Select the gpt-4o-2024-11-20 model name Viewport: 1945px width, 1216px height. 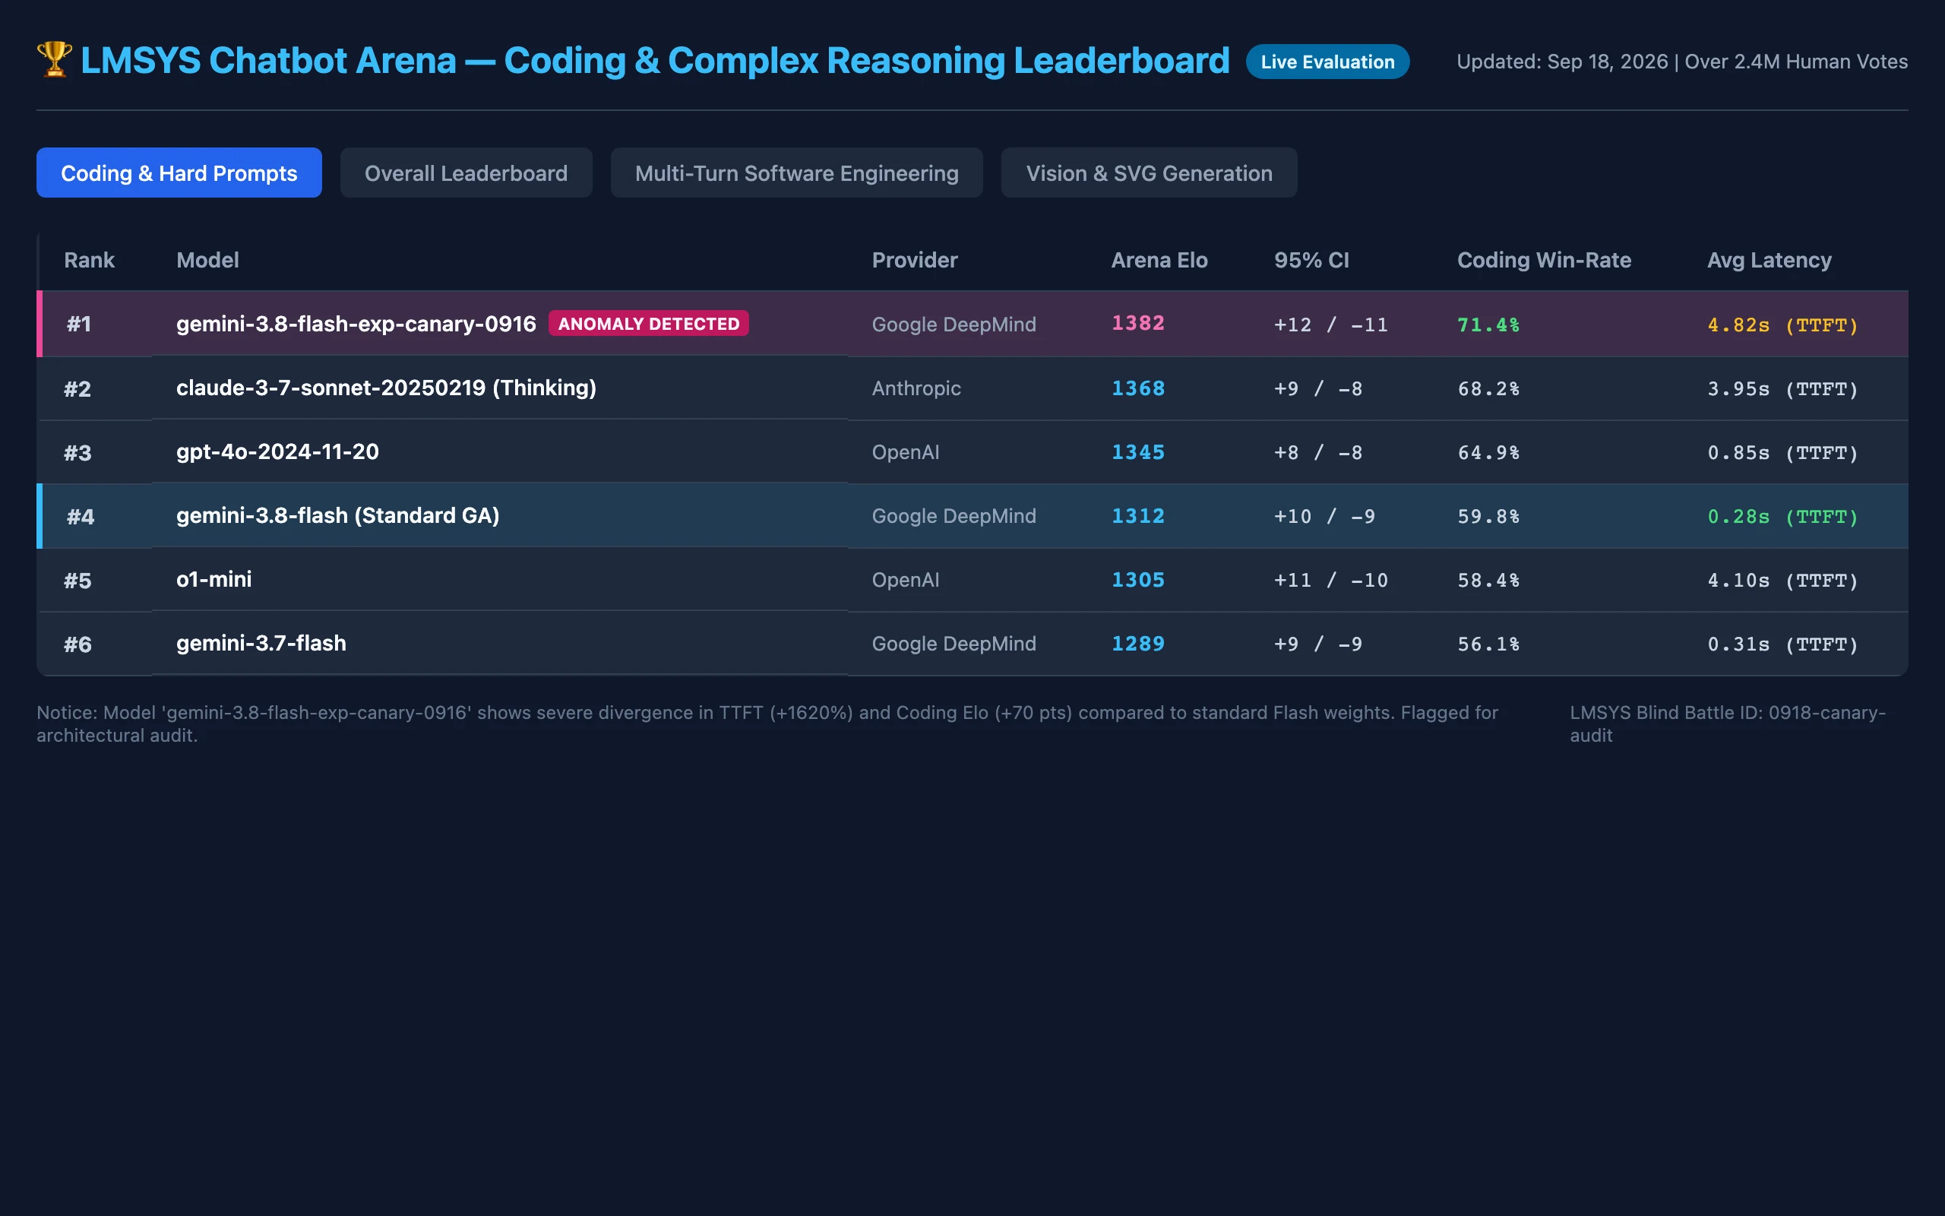[278, 452]
